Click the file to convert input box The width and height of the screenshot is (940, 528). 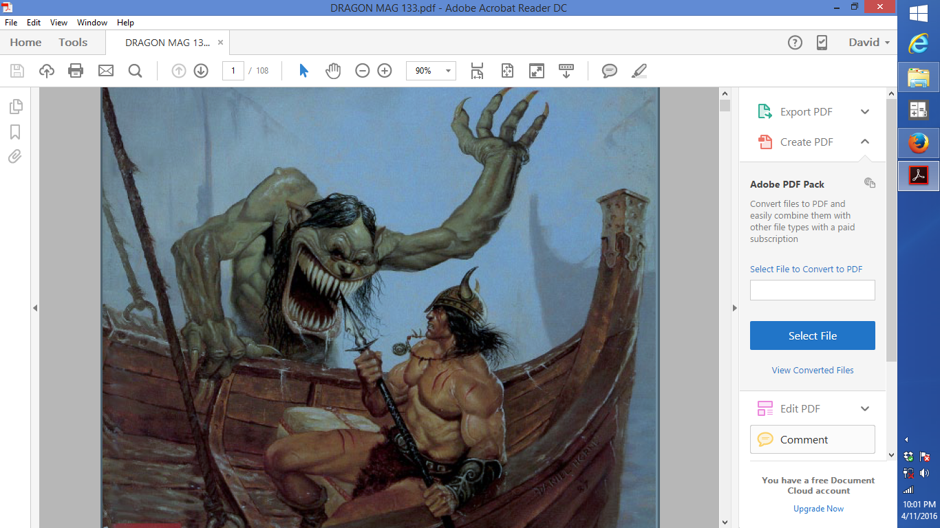(813, 290)
